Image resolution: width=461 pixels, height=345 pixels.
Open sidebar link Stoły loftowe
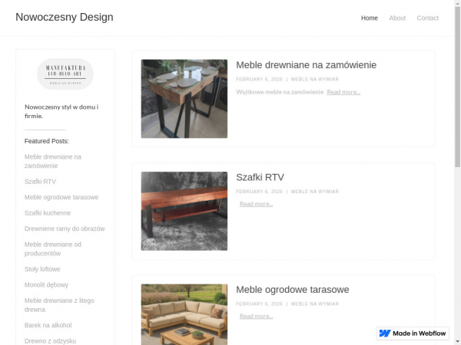(x=42, y=269)
